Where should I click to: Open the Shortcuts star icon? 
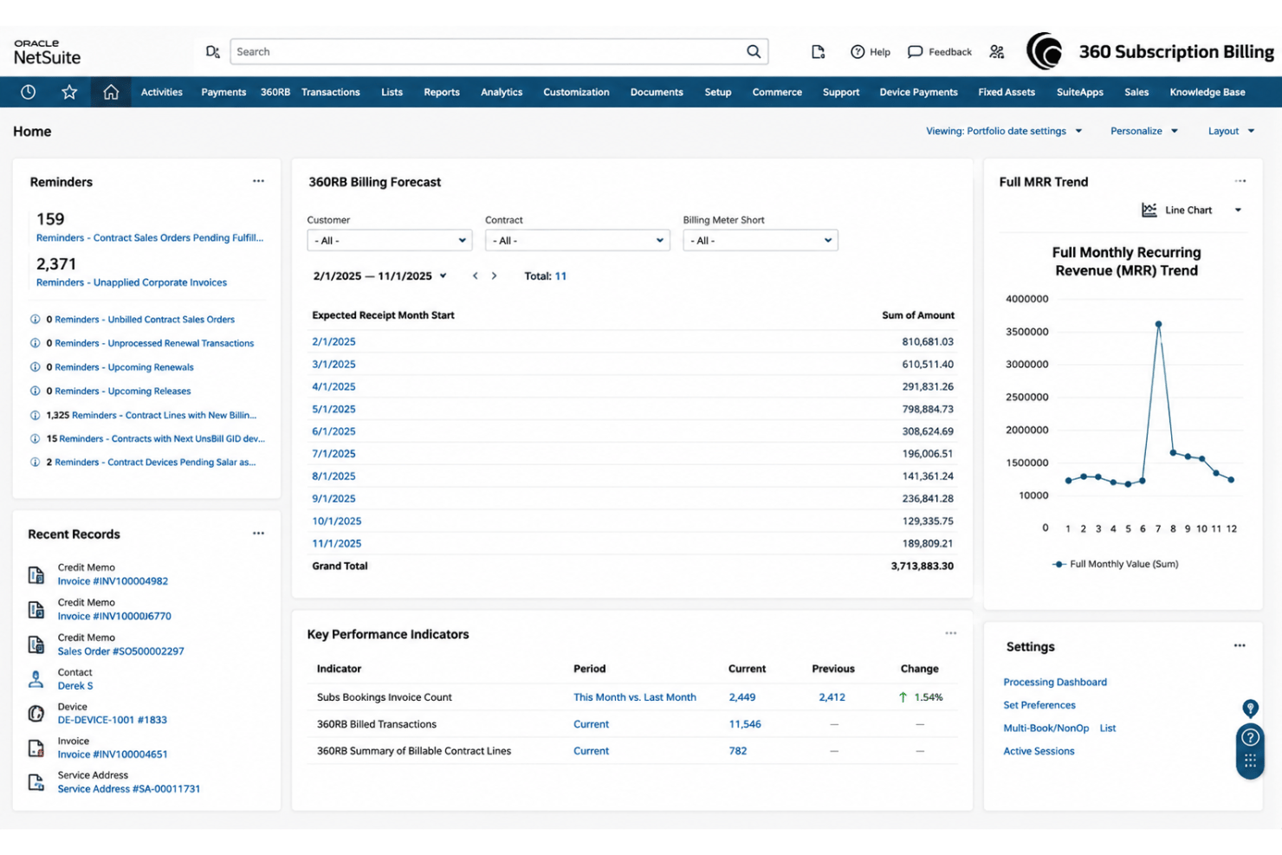(x=69, y=92)
